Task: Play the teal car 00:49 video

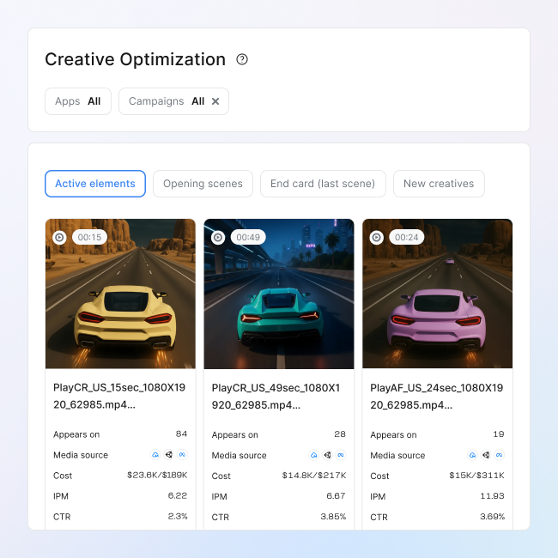Action: (218, 237)
